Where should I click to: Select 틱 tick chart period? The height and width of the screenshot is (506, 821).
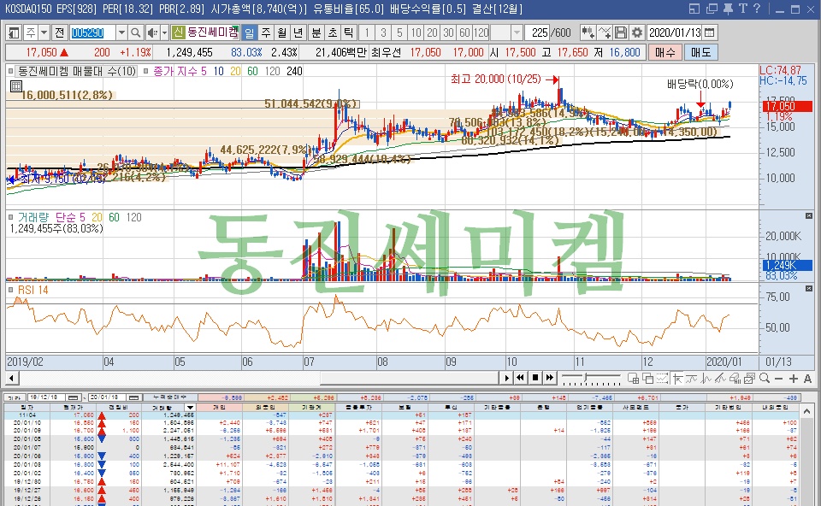[x=349, y=33]
